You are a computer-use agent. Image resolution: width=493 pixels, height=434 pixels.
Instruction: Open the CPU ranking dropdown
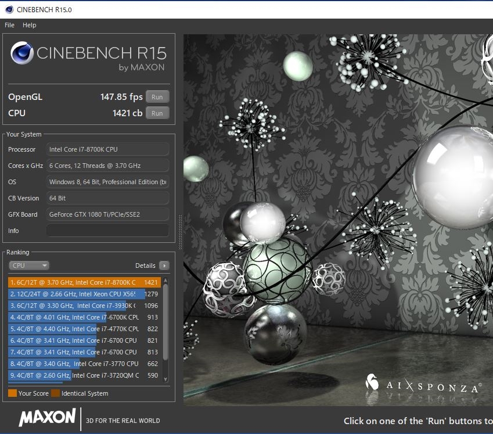click(x=28, y=266)
